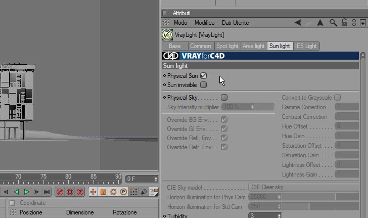Click the Physical Sun animation dot
The height and width of the screenshot is (218, 368).
point(164,76)
